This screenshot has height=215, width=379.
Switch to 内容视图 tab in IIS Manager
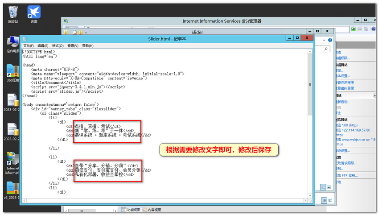point(152,210)
